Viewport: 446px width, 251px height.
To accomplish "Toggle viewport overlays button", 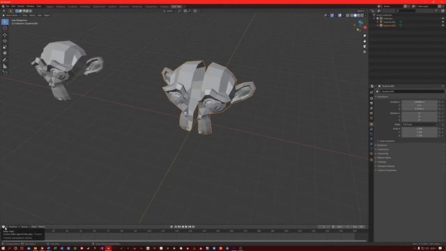I will (340, 15).
